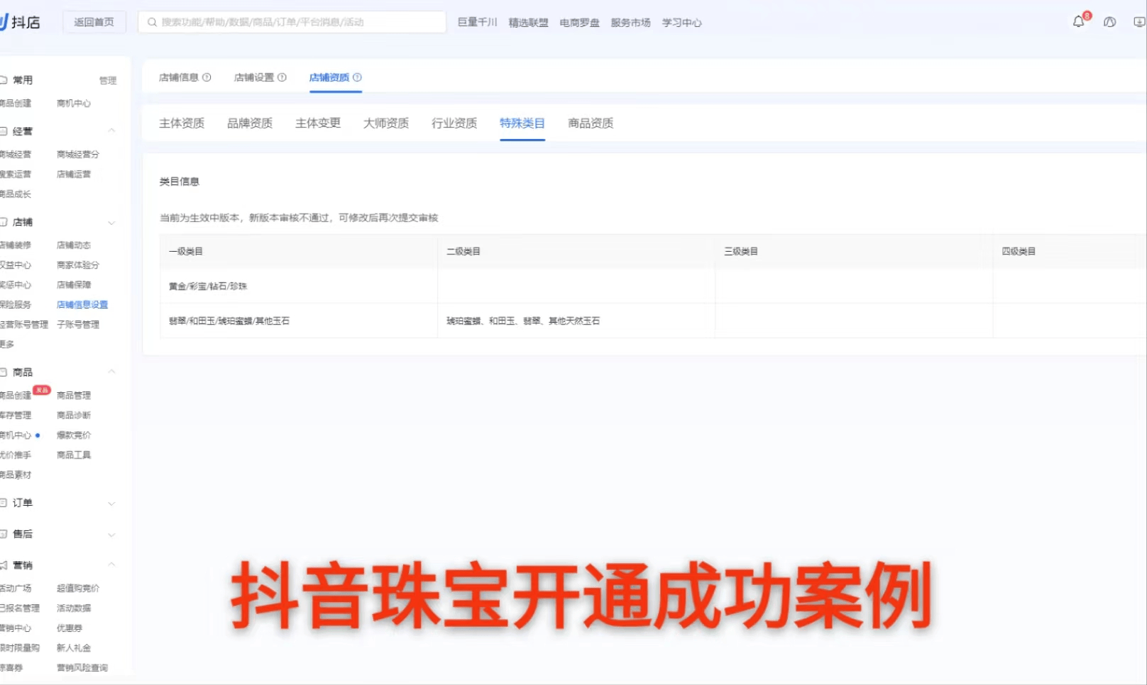This screenshot has width=1147, height=685.
Task: Open the 大师资质 sub-tab
Action: (x=386, y=123)
